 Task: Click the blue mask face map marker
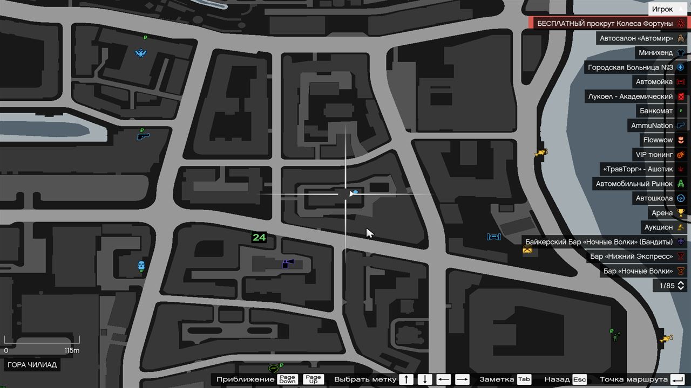pyautogui.click(x=141, y=265)
